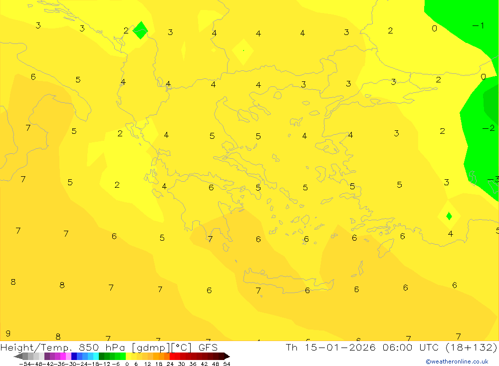Click the "30" legend label

(182, 364)
